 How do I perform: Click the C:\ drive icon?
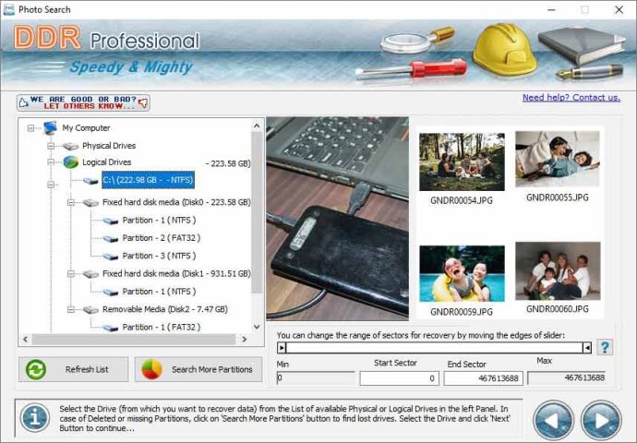point(90,180)
